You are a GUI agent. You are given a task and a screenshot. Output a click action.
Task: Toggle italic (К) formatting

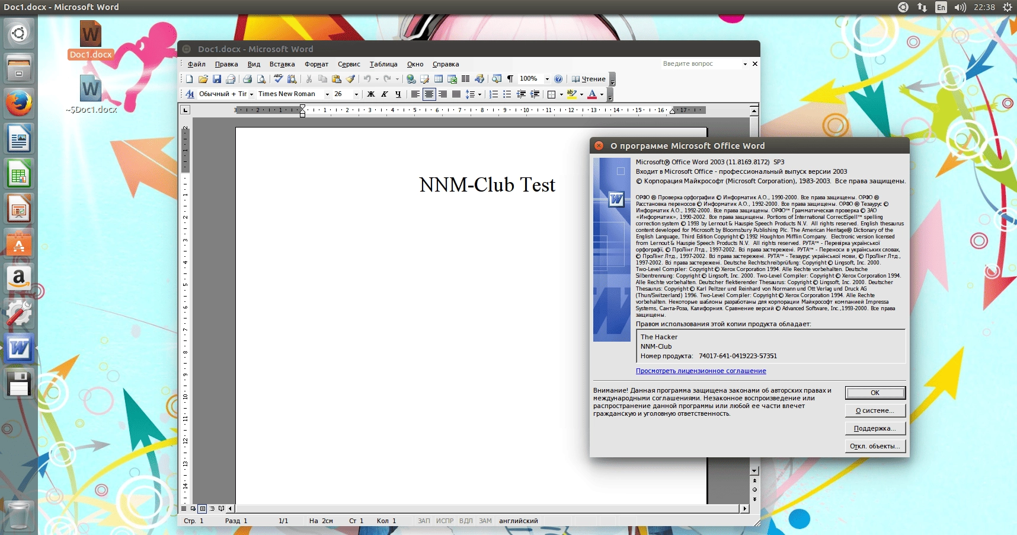tap(385, 94)
